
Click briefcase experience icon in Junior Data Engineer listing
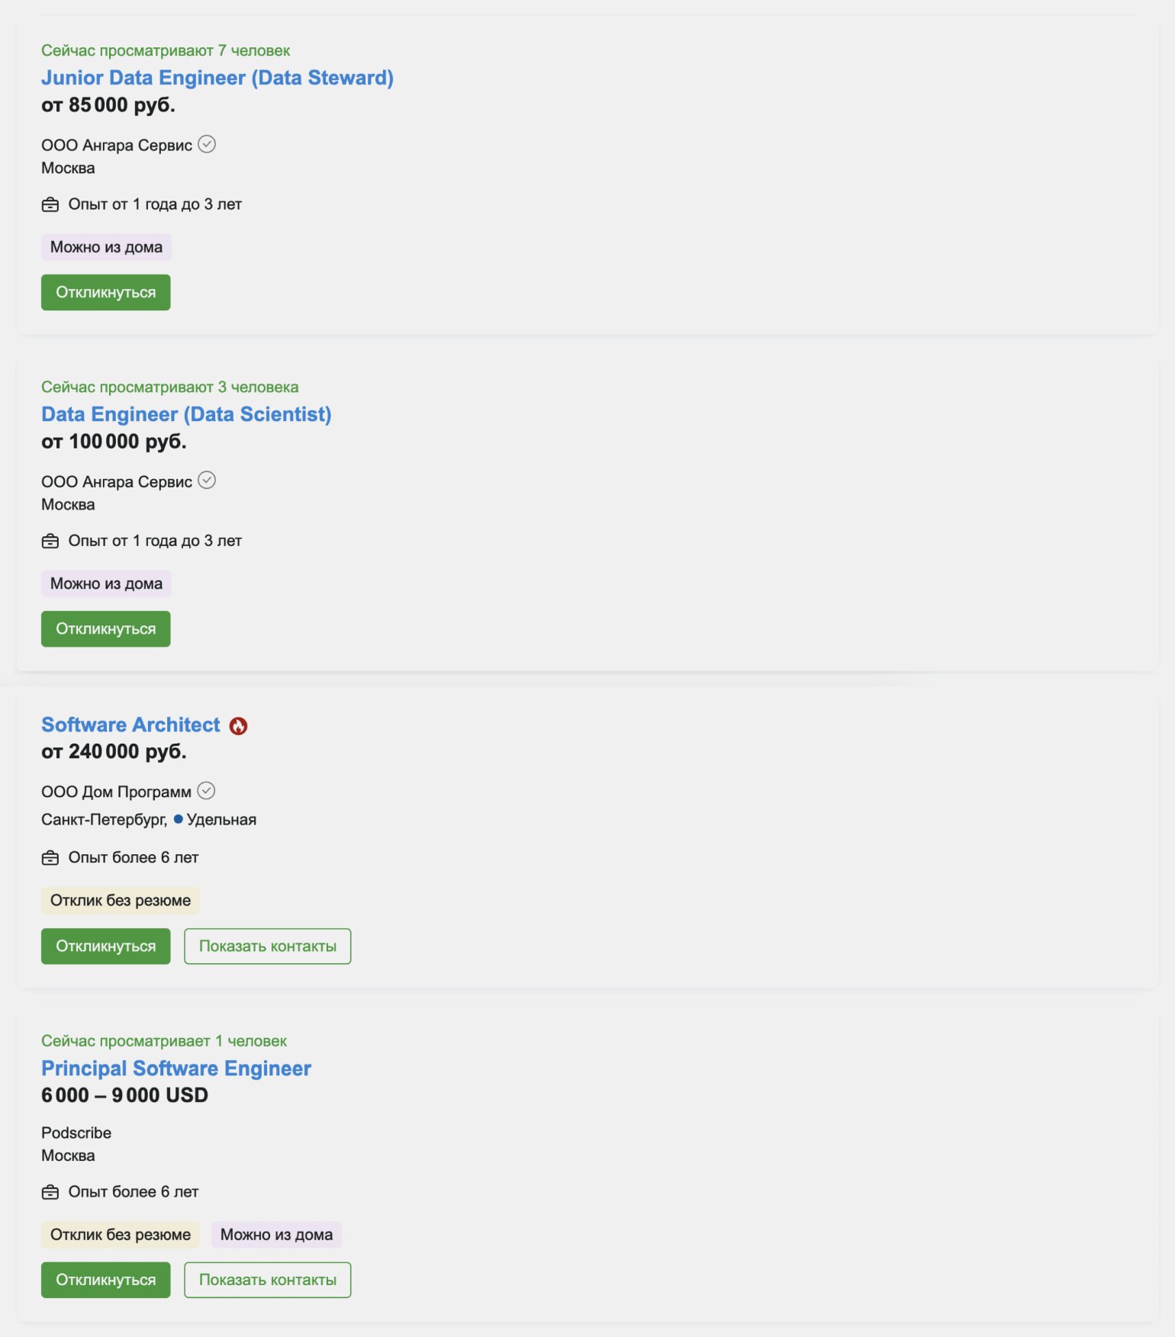pyautogui.click(x=50, y=204)
